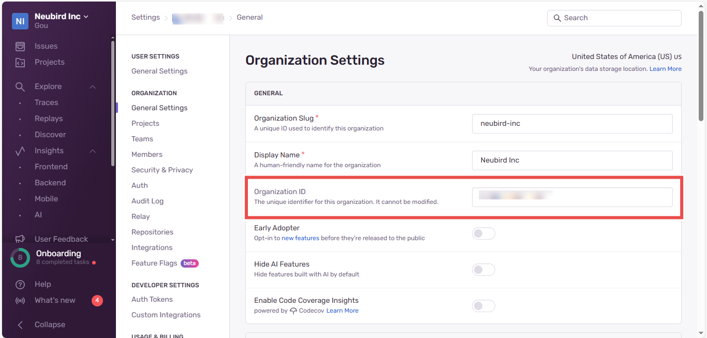Toggle Hide AI Features on
Image resolution: width=707 pixels, height=338 pixels.
pyautogui.click(x=483, y=269)
